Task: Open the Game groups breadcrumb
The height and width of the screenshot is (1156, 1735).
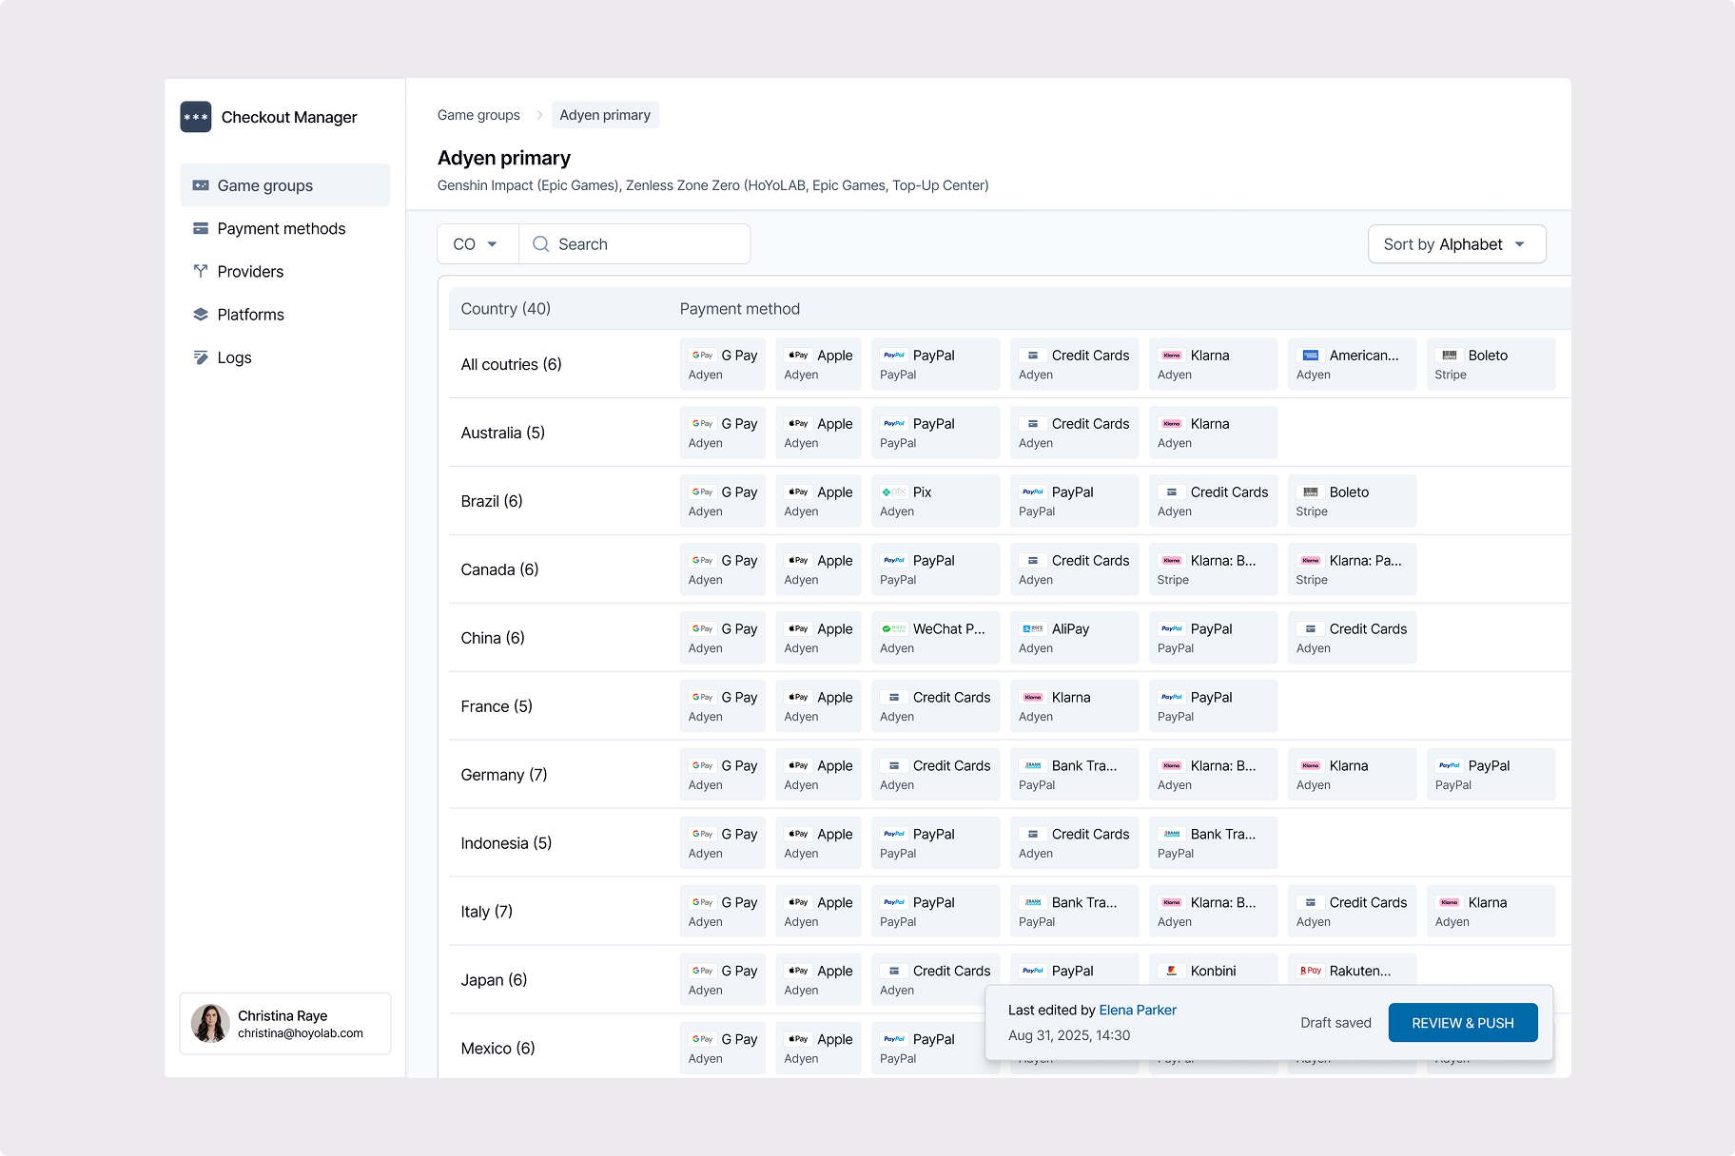Action: coord(478,114)
